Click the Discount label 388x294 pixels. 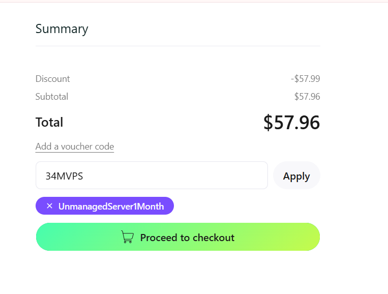[53, 79]
